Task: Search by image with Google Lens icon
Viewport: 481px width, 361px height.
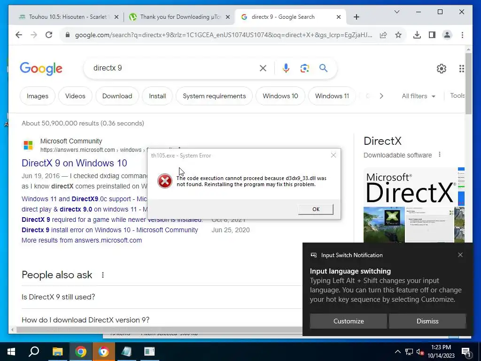Action: pyautogui.click(x=304, y=68)
